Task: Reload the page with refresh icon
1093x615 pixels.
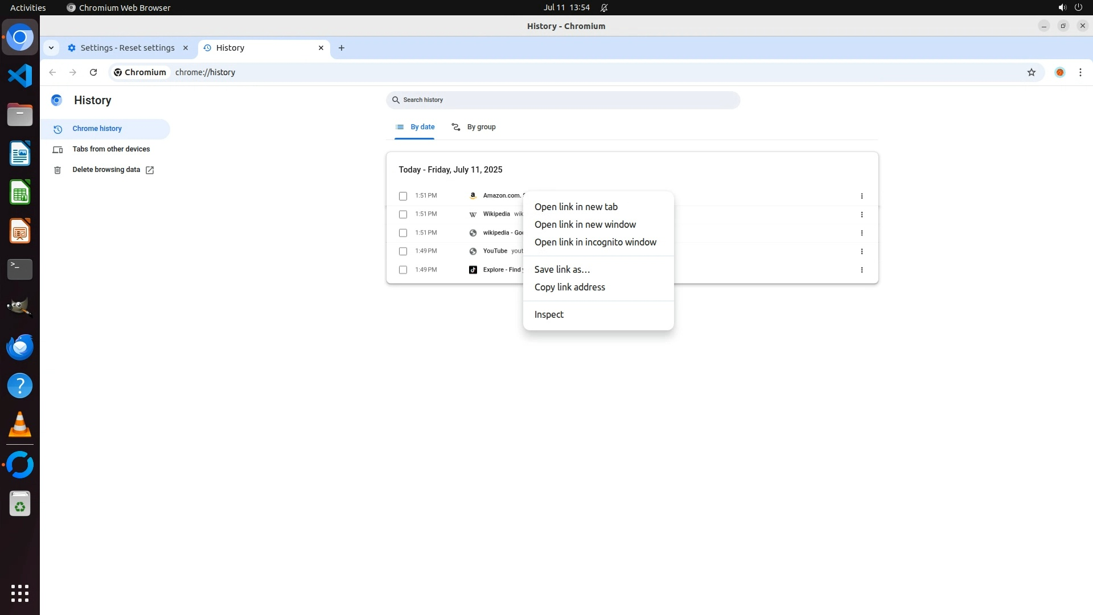Action: (x=93, y=72)
